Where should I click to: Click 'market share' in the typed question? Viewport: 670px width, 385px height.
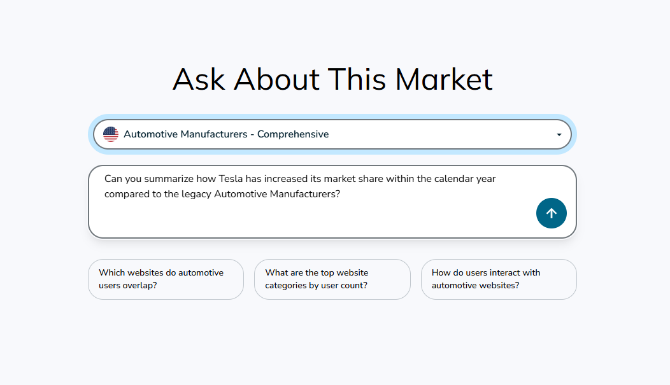click(x=356, y=179)
